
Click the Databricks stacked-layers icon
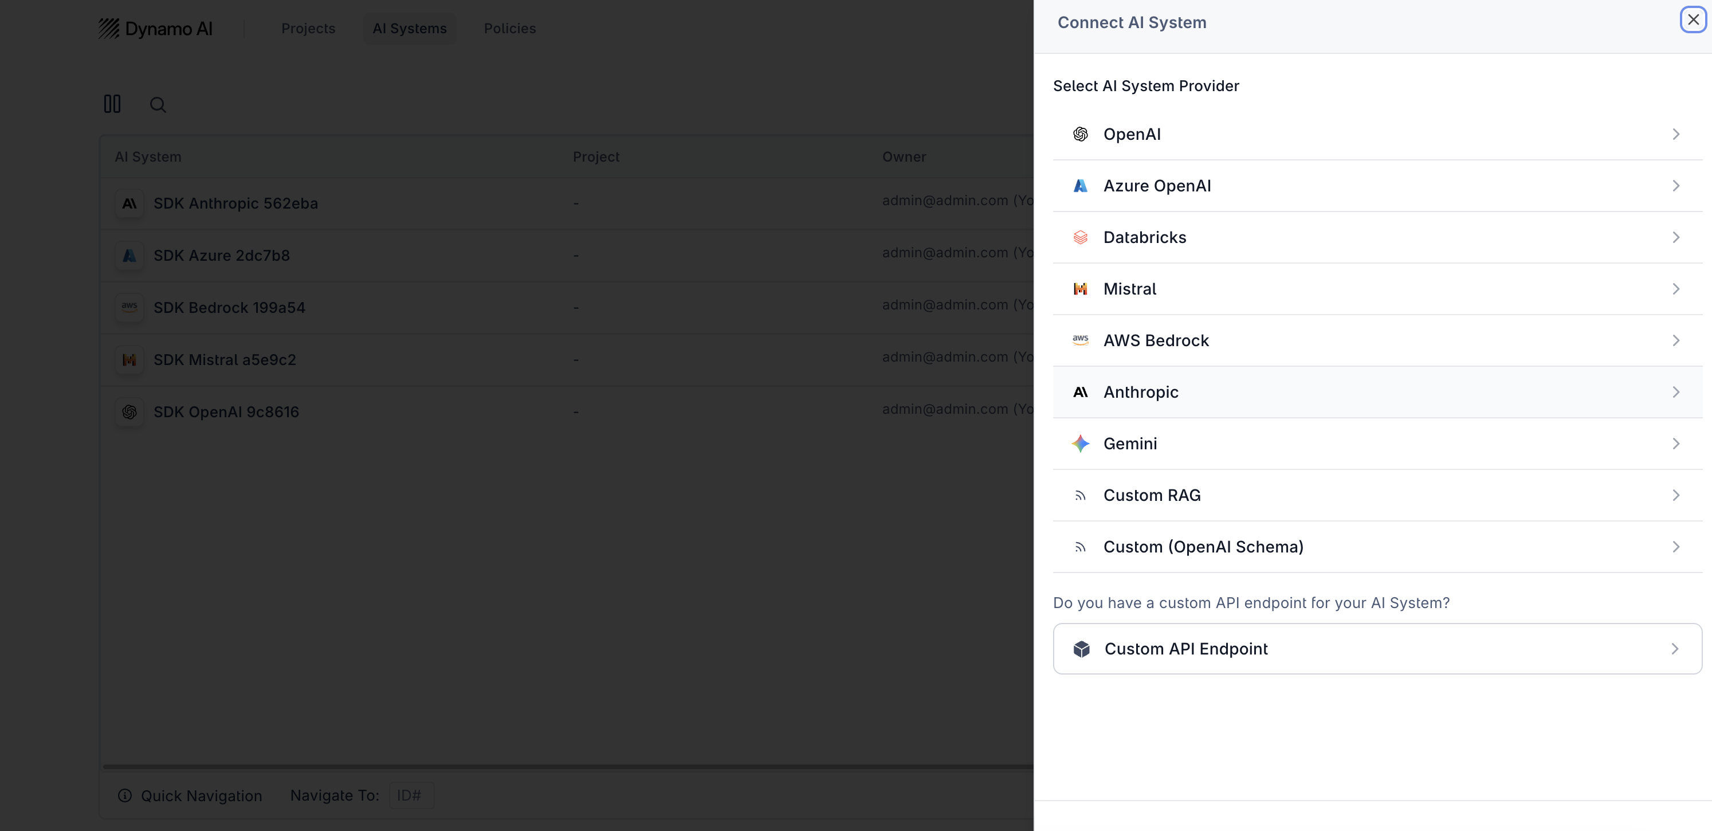[x=1080, y=237]
